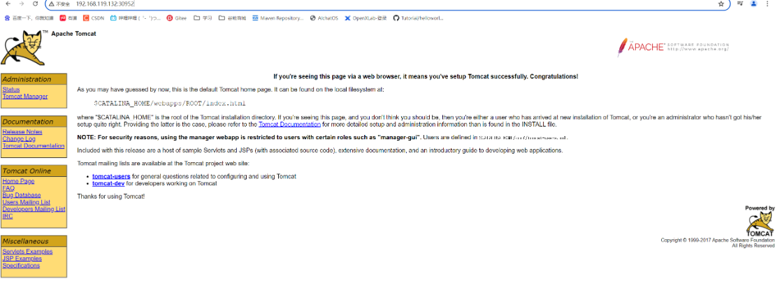Open the Baidu bookmark
Image resolution: width=782 pixels, height=286 pixels.
[x=29, y=18]
